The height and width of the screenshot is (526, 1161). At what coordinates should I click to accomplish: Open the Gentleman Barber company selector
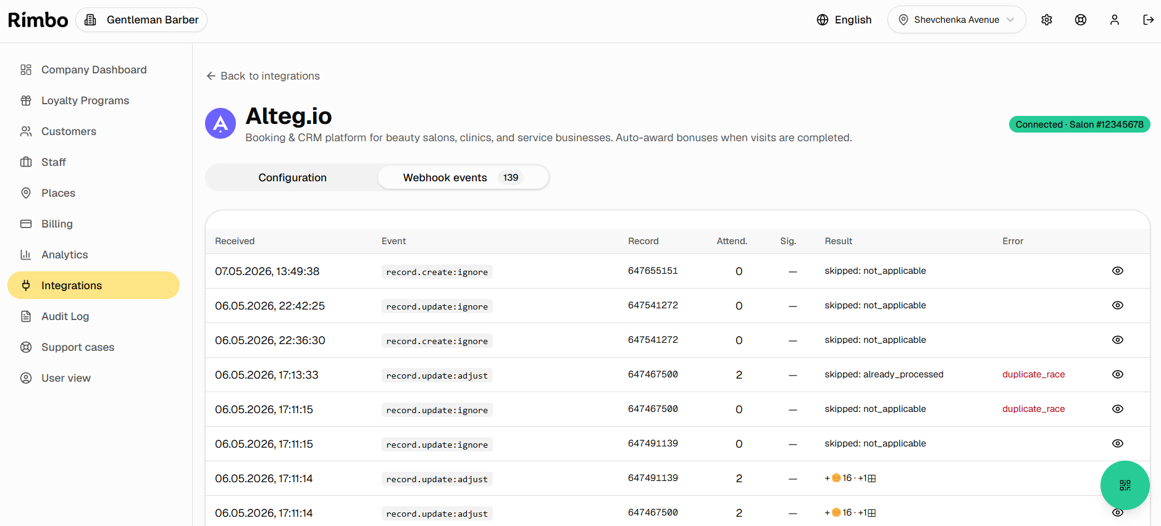click(141, 20)
